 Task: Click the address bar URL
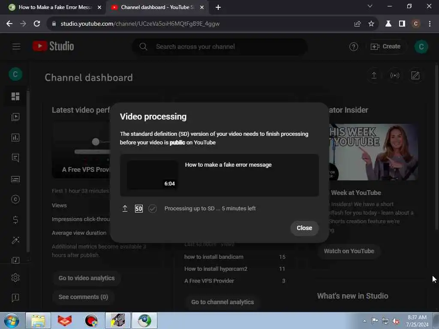tap(140, 24)
